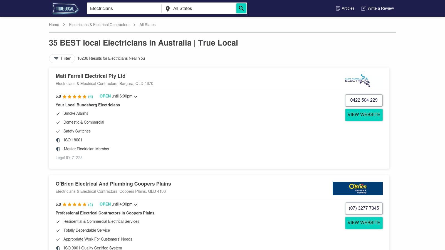Click the checkmark beside Safety Switches
The width and height of the screenshot is (445, 250).
58,131
